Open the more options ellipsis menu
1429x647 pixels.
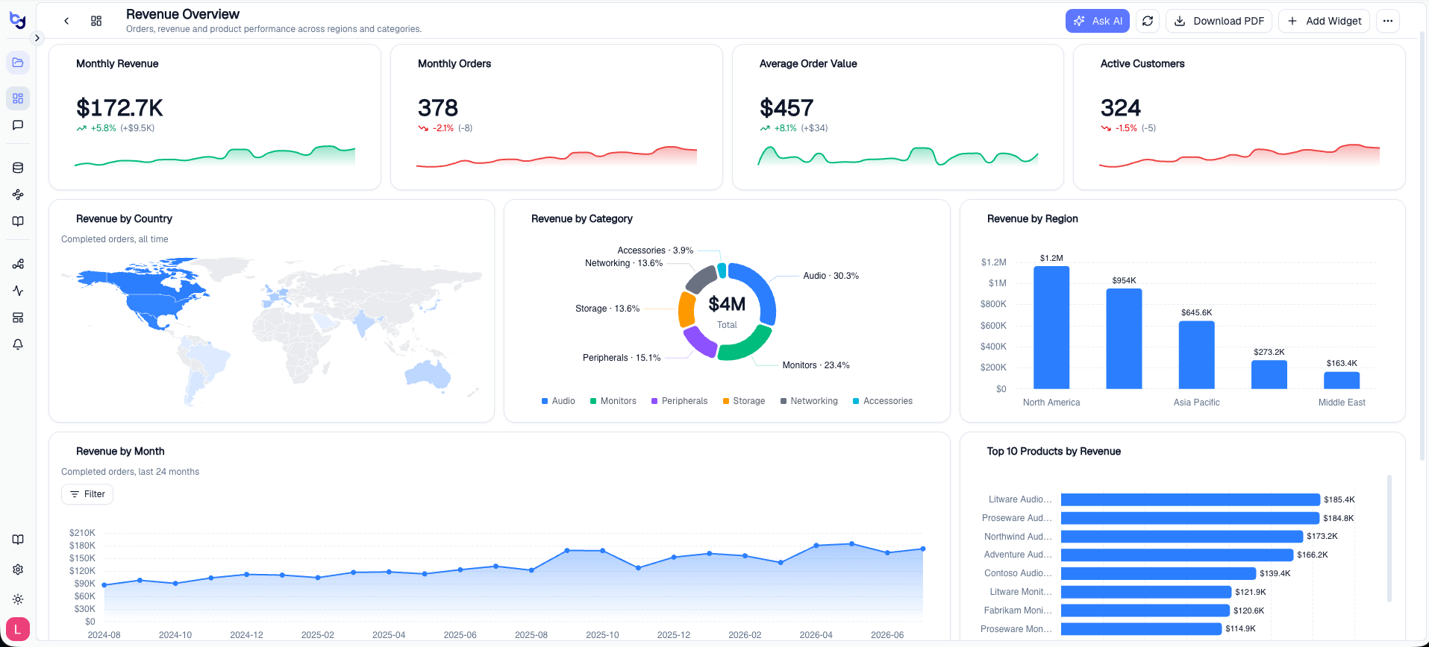(1387, 21)
